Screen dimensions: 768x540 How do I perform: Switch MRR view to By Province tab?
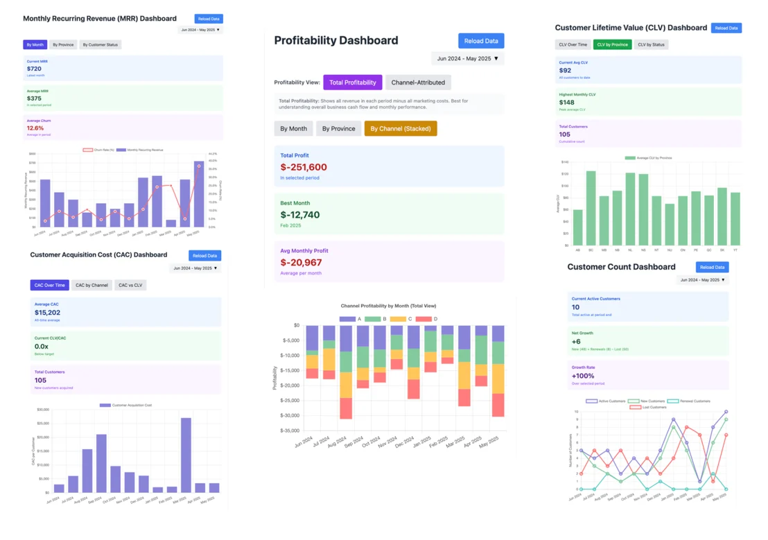(63, 44)
